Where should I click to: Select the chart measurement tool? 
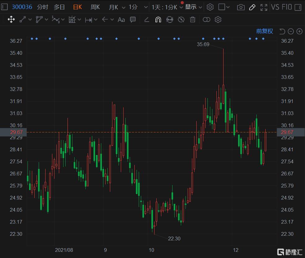pyautogui.click(x=72, y=19)
